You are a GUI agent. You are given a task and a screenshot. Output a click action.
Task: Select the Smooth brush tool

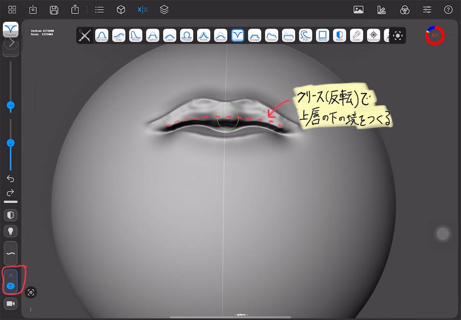click(x=221, y=35)
